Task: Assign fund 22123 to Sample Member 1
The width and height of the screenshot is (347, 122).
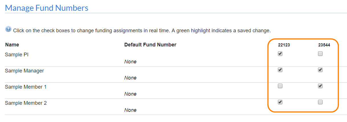Action: [280, 86]
